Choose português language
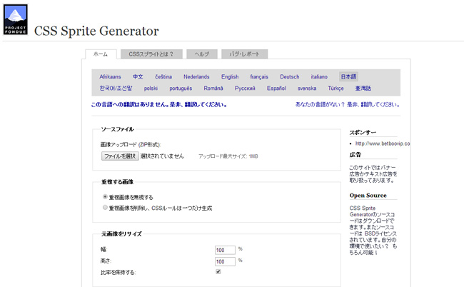 pos(181,89)
